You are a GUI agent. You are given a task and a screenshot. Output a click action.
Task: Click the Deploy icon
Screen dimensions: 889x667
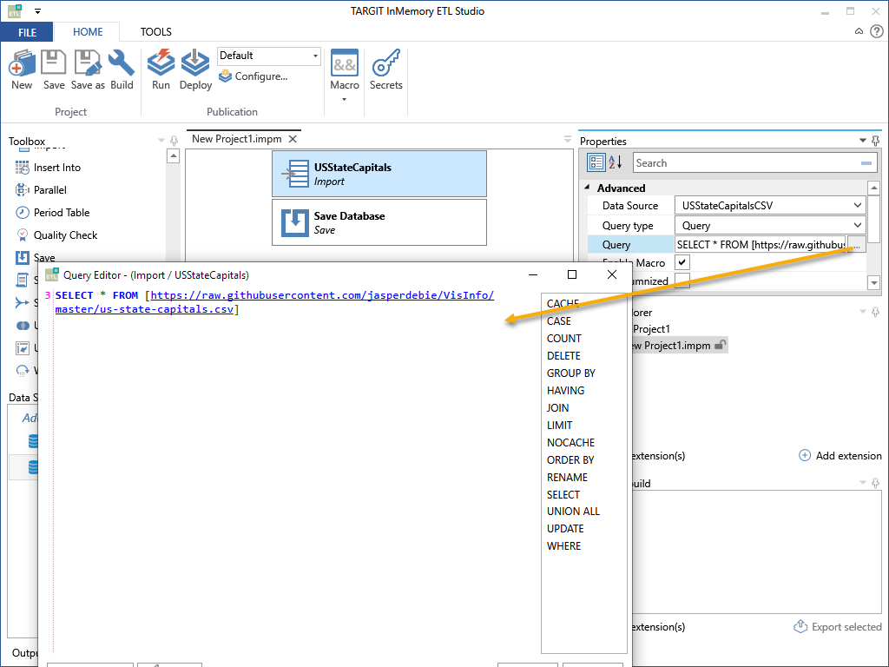click(195, 69)
